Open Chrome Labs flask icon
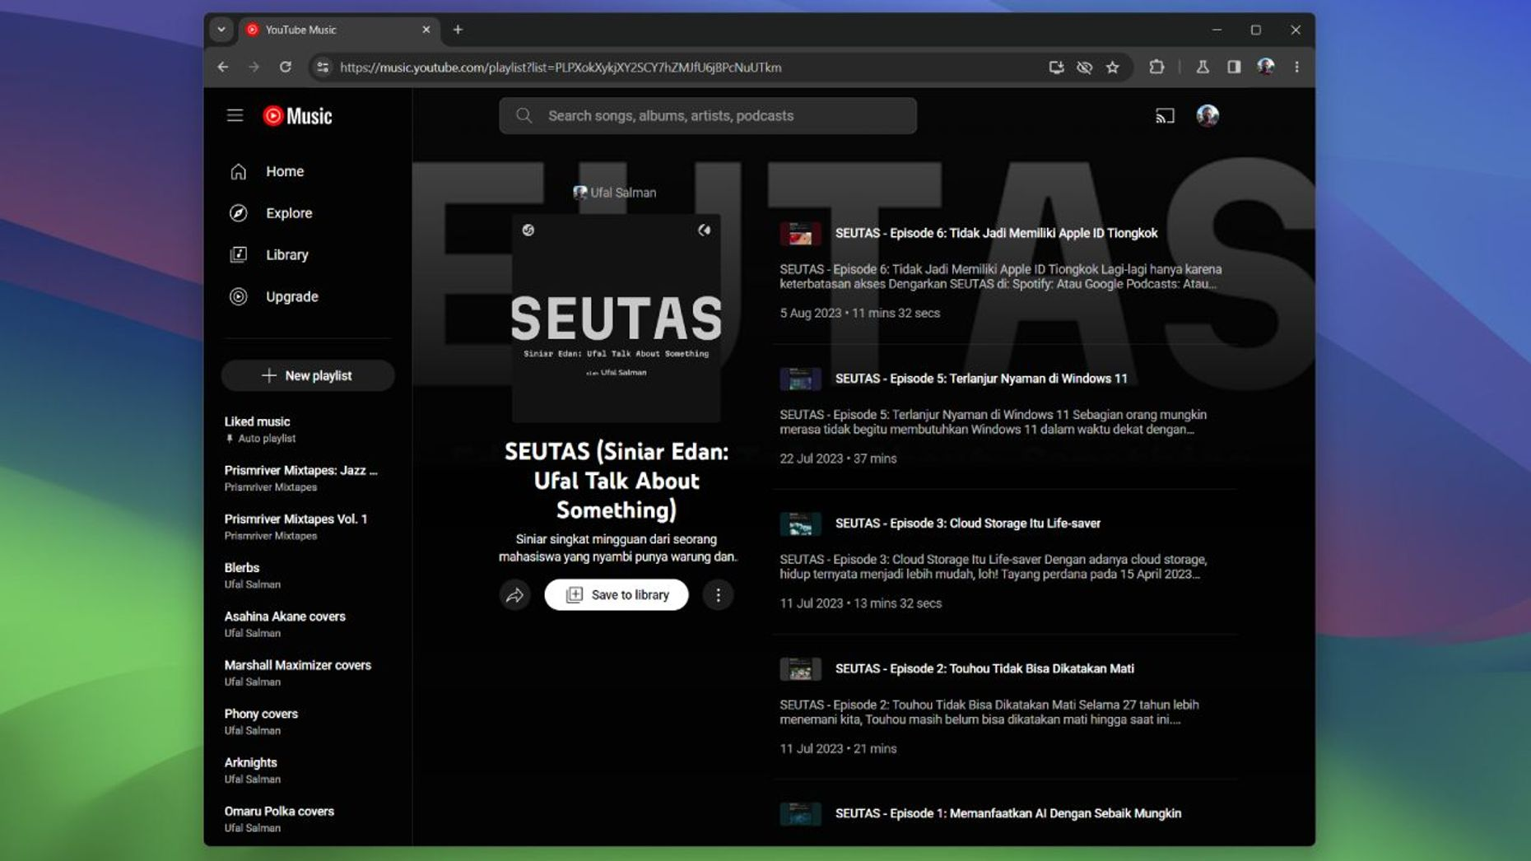The image size is (1531, 861). click(1203, 67)
